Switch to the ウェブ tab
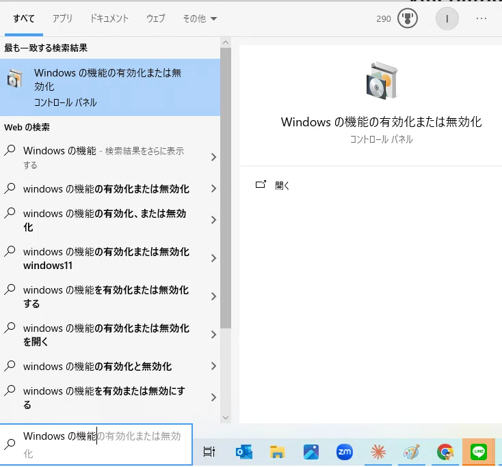This screenshot has height=467, width=502. 156,18
